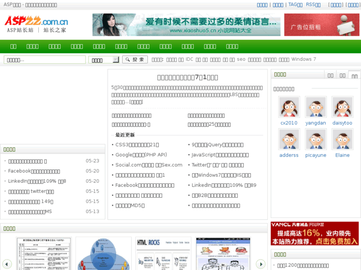Click the ASPzz.com.cn site logo
This screenshot has height=270, width=361.
(36, 24)
